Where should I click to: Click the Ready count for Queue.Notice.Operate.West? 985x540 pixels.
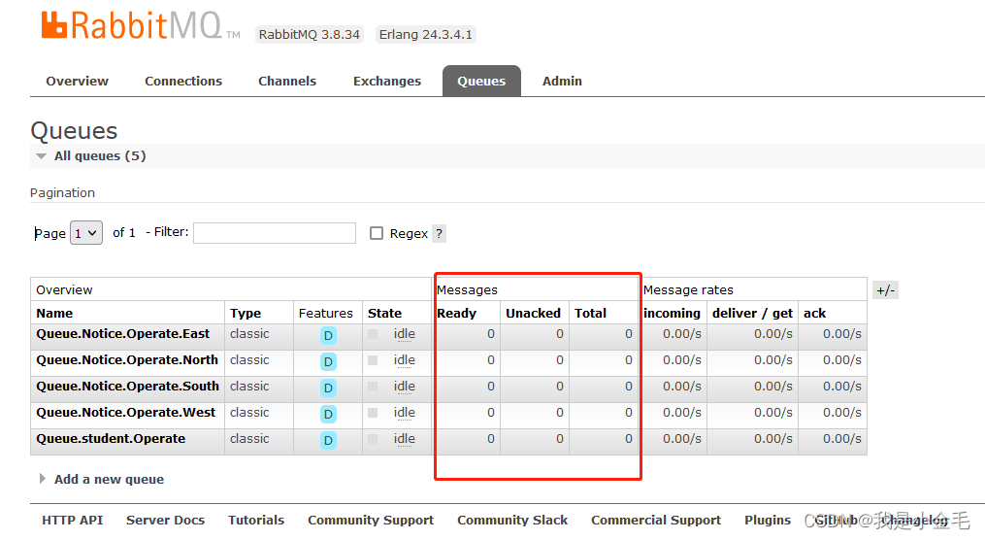(x=491, y=413)
